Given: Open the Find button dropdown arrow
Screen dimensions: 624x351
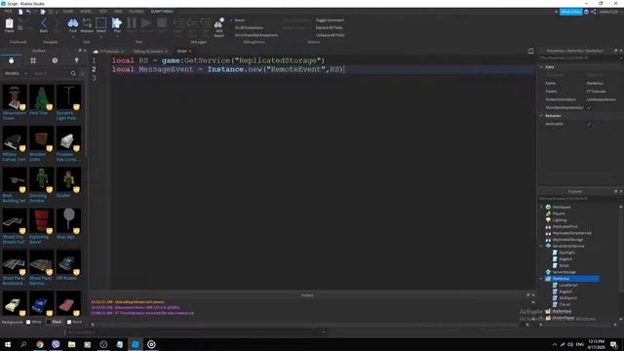Looking at the screenshot, I should (72, 36).
